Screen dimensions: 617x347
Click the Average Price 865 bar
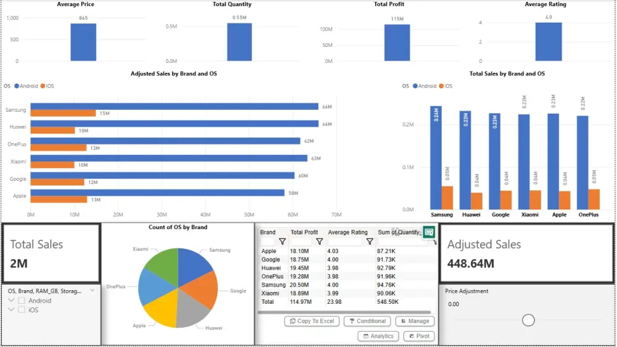point(83,42)
